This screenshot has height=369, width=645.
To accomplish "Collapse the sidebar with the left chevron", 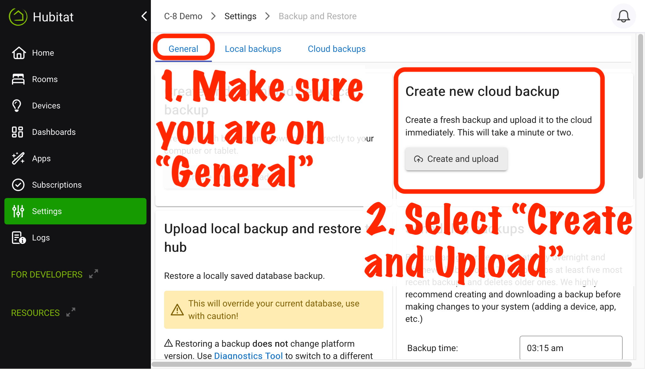I will 144,16.
